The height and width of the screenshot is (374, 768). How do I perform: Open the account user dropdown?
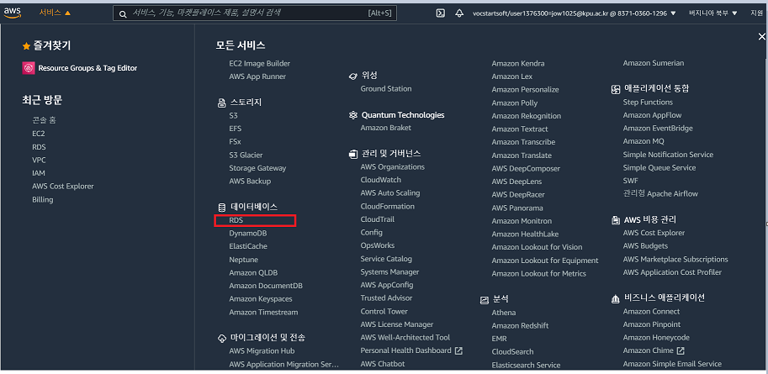tap(574, 13)
